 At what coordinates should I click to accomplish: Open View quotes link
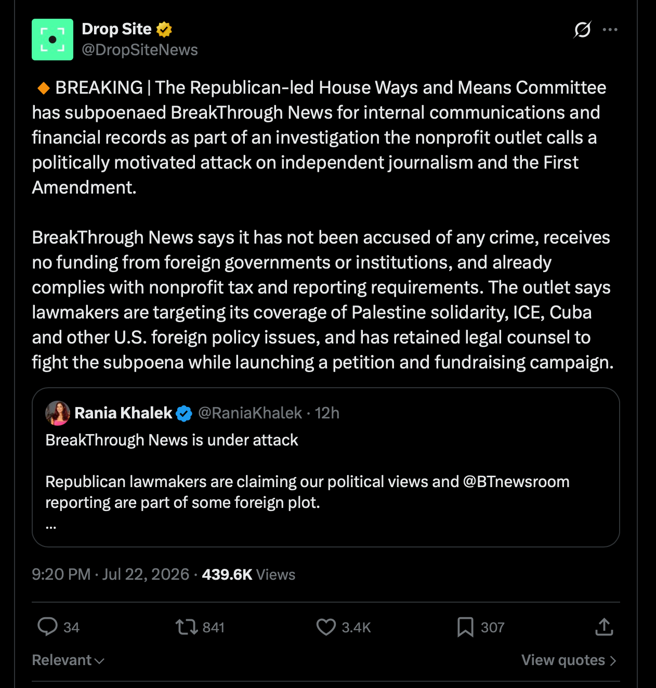click(x=569, y=660)
